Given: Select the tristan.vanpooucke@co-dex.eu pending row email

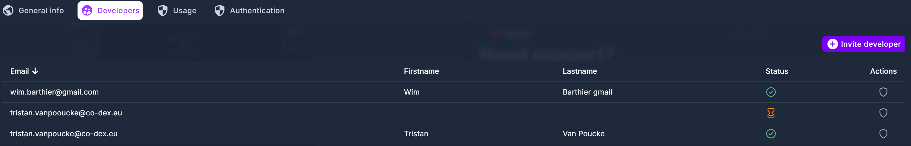Looking at the screenshot, I should point(66,113).
